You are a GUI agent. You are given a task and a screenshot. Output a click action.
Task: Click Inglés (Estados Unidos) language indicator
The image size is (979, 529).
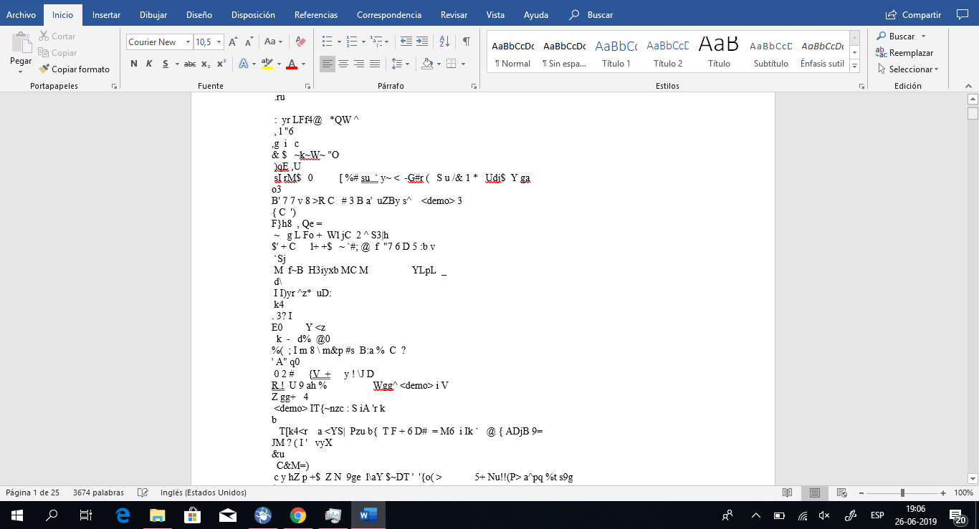204,492
